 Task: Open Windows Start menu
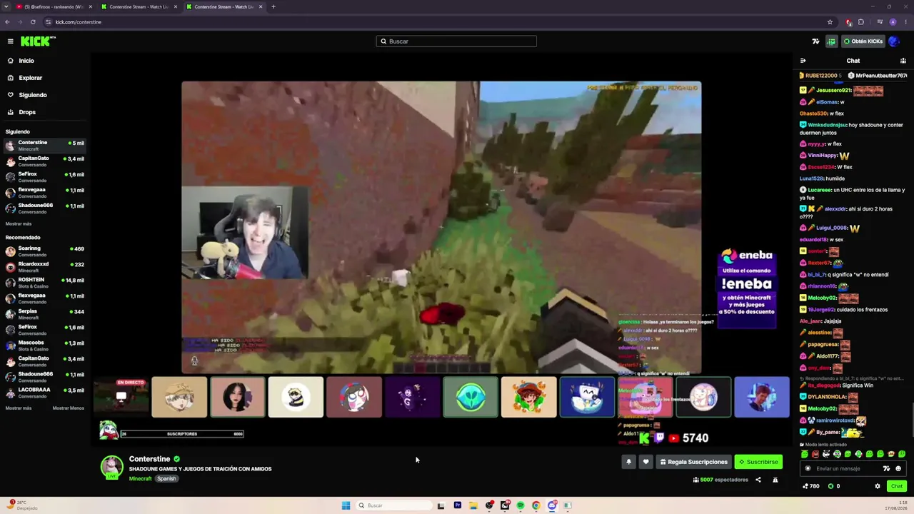click(346, 505)
